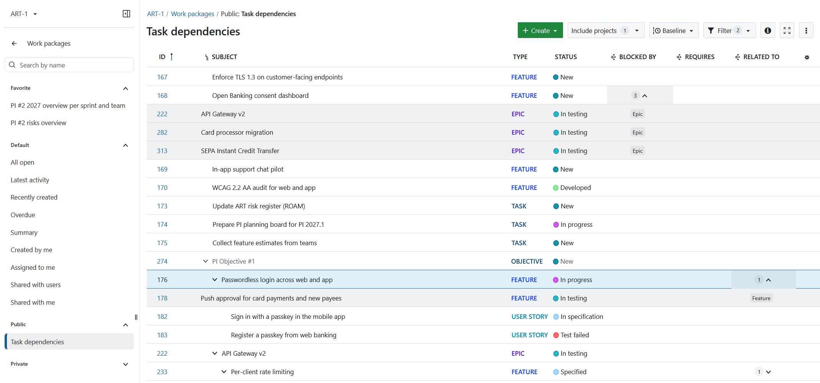Click the sidebar resize handle
The width and height of the screenshot is (820, 383).
[136, 317]
